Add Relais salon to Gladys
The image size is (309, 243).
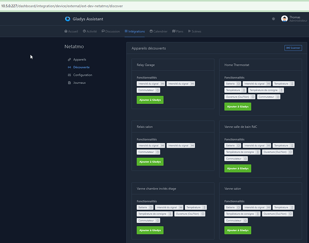(x=150, y=162)
